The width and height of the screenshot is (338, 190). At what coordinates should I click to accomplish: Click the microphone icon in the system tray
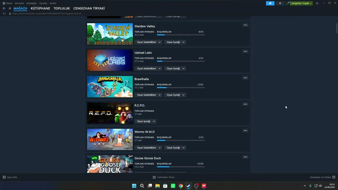310,186
